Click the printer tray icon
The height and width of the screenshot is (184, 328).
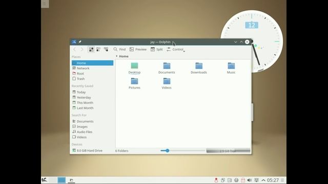[x=236, y=180]
